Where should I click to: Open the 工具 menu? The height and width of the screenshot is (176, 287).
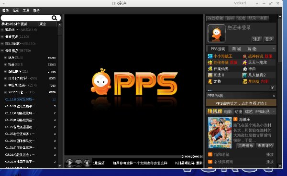pyautogui.click(x=26, y=11)
